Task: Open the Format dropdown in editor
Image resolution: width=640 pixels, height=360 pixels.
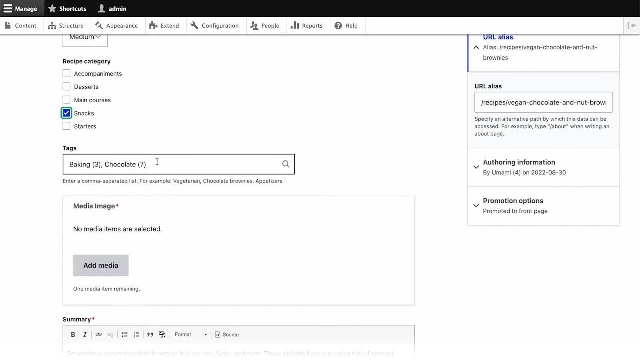Action: 190,334
